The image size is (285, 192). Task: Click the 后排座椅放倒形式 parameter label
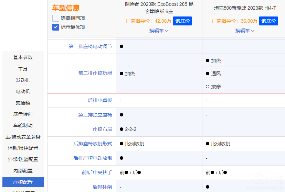(93, 144)
